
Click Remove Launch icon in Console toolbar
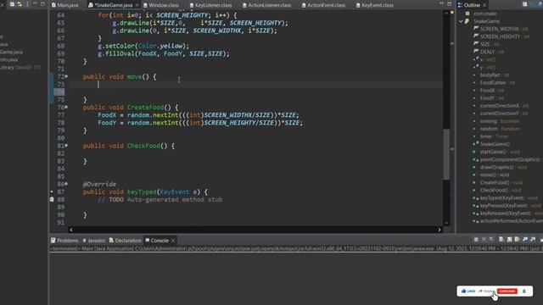tap(484, 239)
